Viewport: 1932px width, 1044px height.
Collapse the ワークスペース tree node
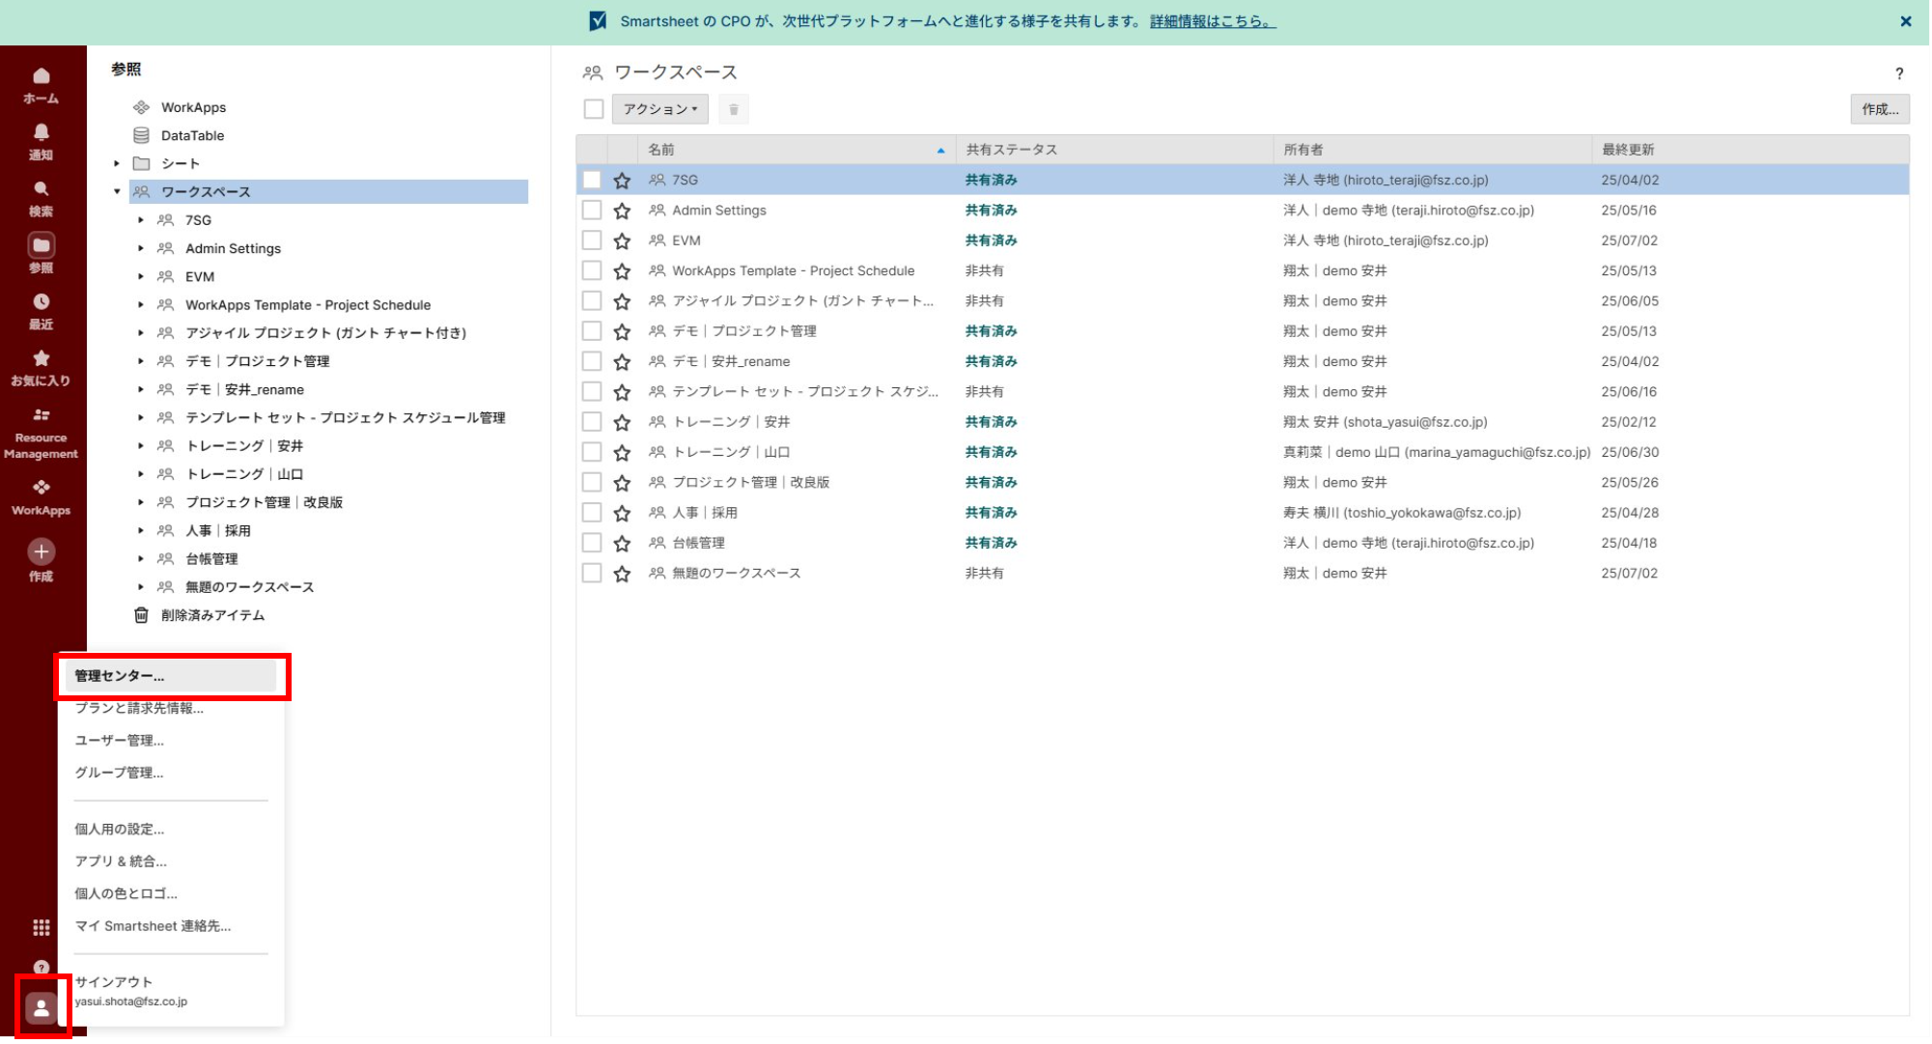pos(117,191)
